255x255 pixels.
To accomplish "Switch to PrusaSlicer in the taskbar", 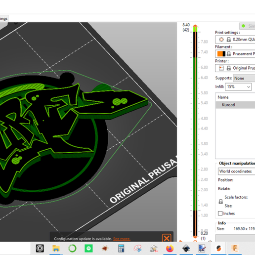I will click(219, 248).
